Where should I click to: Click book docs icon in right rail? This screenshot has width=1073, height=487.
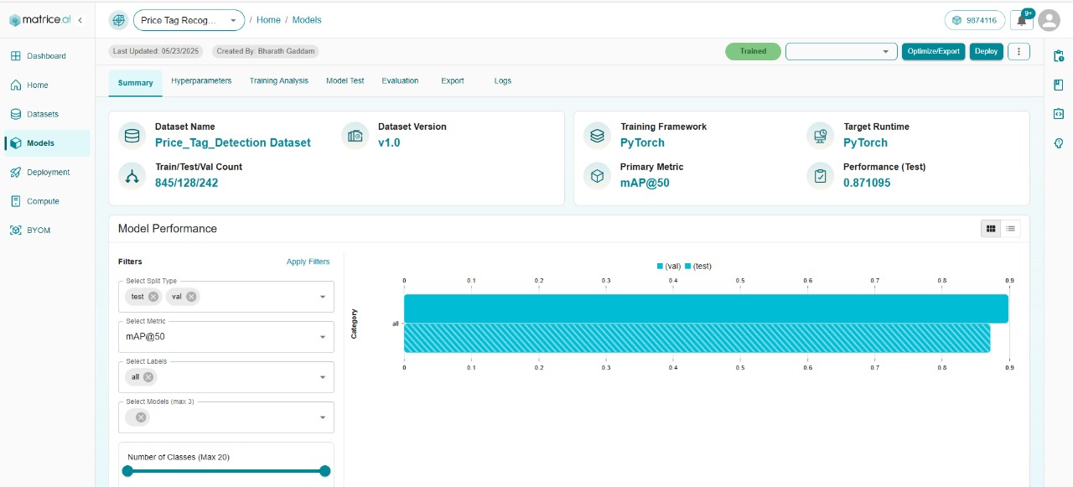pos(1058,85)
